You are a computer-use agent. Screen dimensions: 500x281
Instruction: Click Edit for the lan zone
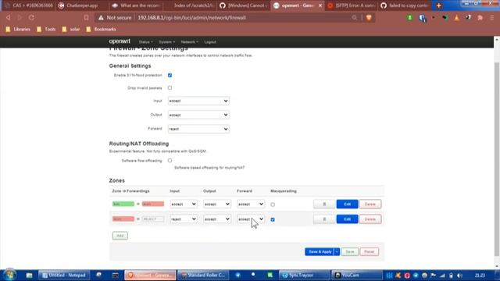point(347,205)
